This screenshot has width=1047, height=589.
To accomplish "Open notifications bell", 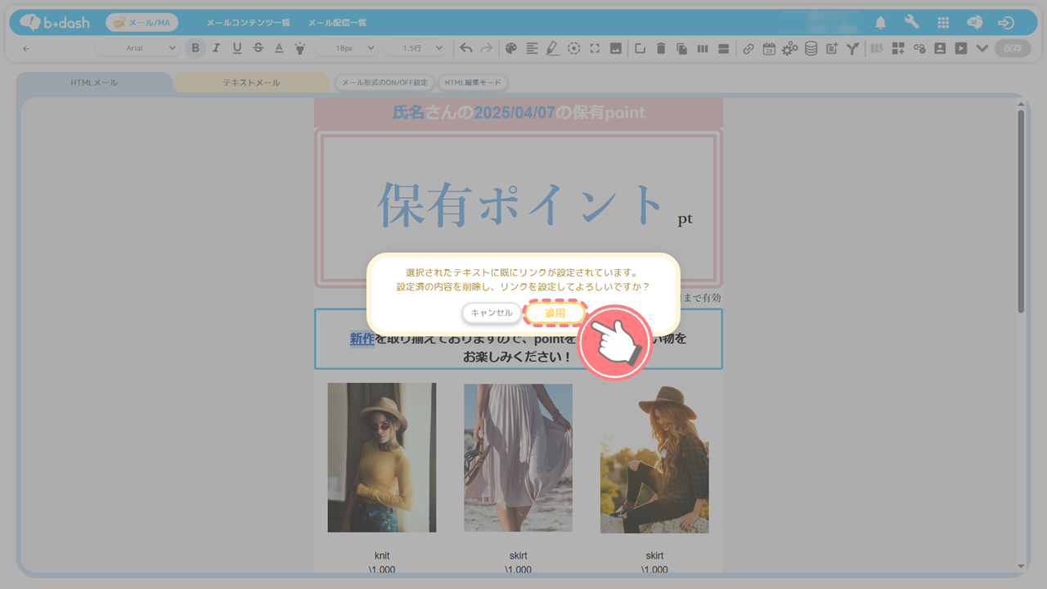I will pyautogui.click(x=881, y=23).
